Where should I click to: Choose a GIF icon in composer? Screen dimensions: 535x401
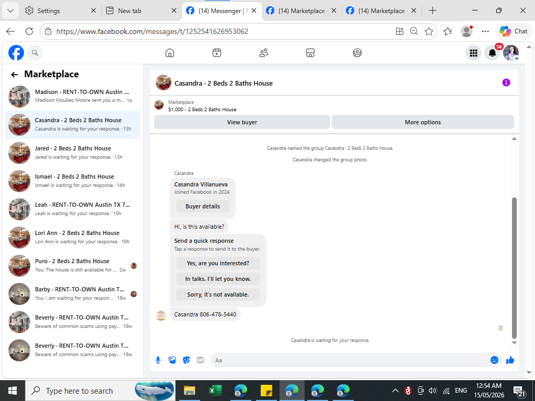tap(200, 360)
